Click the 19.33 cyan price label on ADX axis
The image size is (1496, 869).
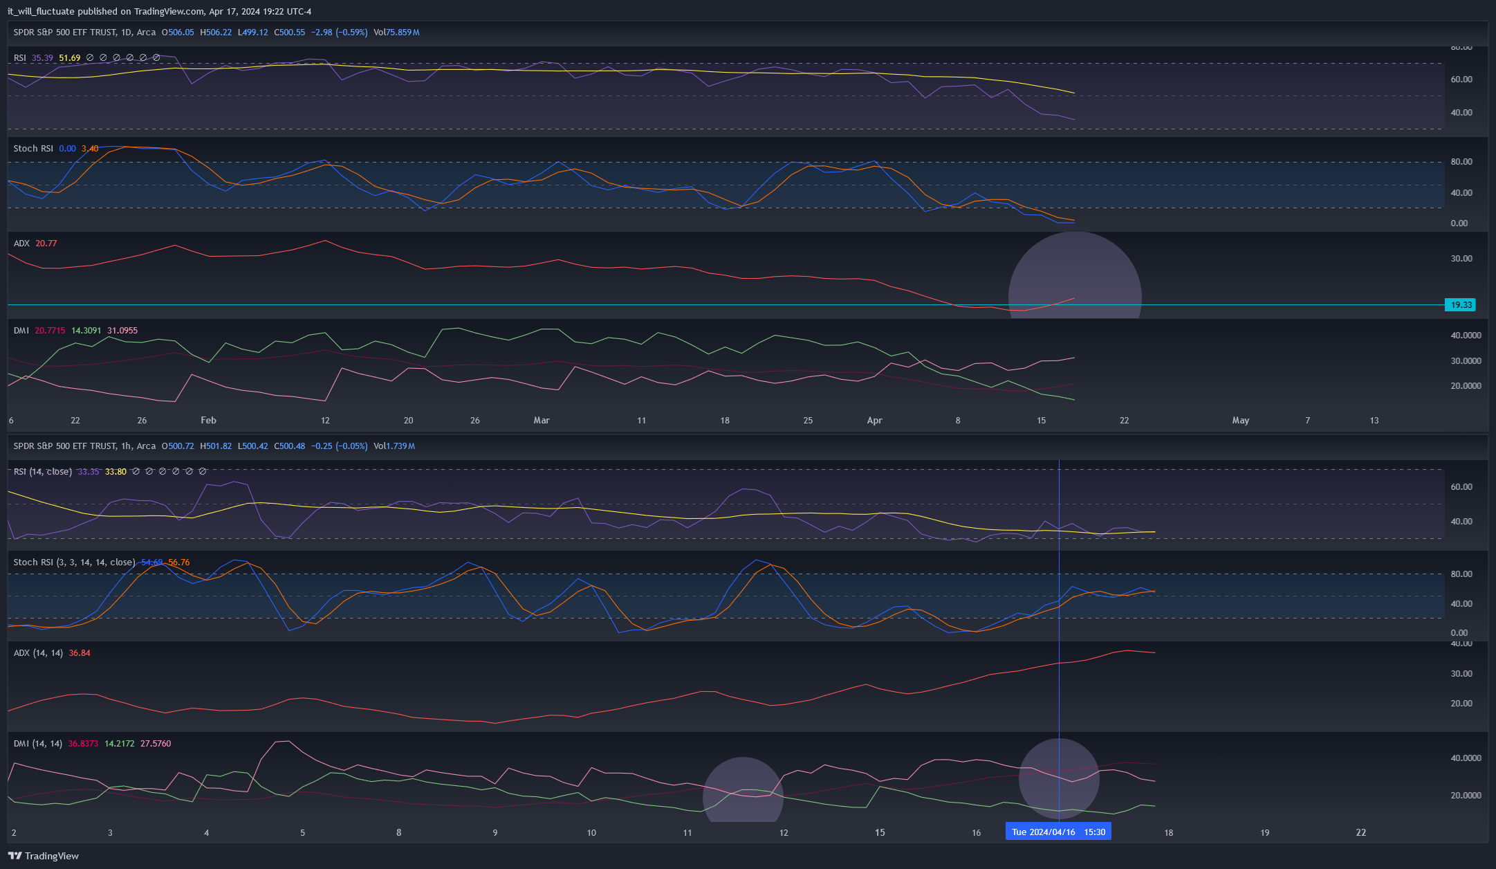click(1460, 305)
